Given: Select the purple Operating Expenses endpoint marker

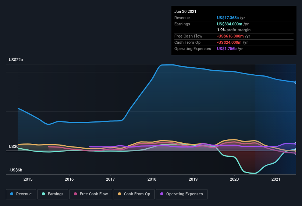Looking at the screenshot, I should 295,144.
